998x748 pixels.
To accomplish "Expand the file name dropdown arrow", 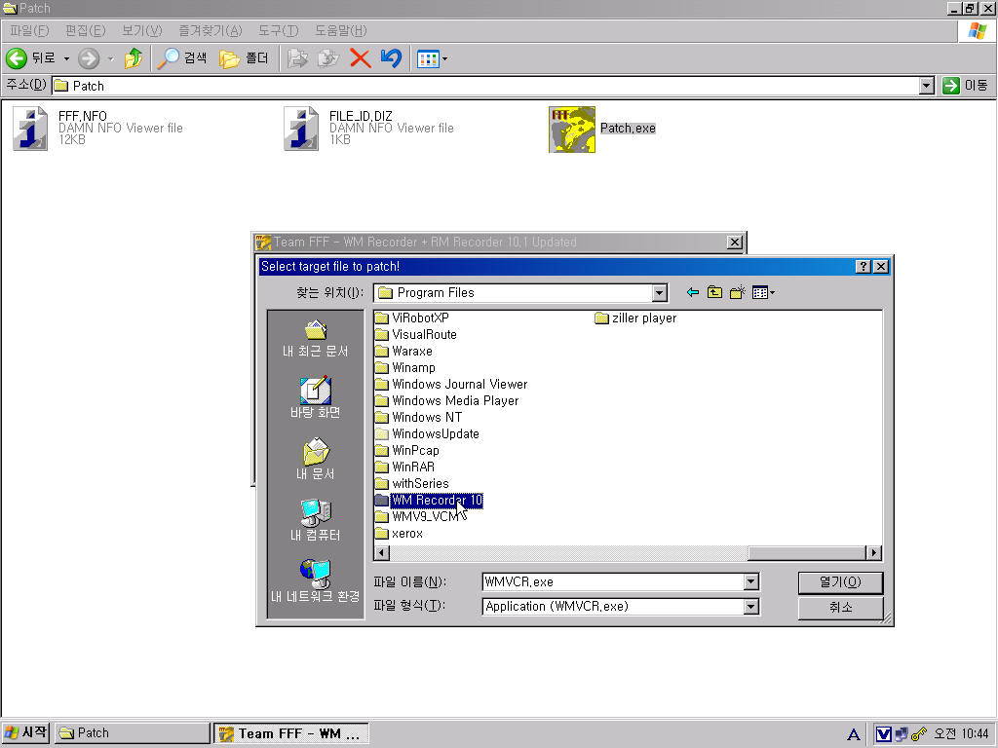I will tap(751, 581).
